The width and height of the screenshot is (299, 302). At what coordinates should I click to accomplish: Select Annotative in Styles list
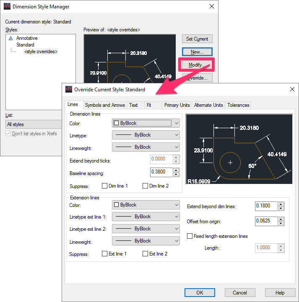tap(27, 38)
